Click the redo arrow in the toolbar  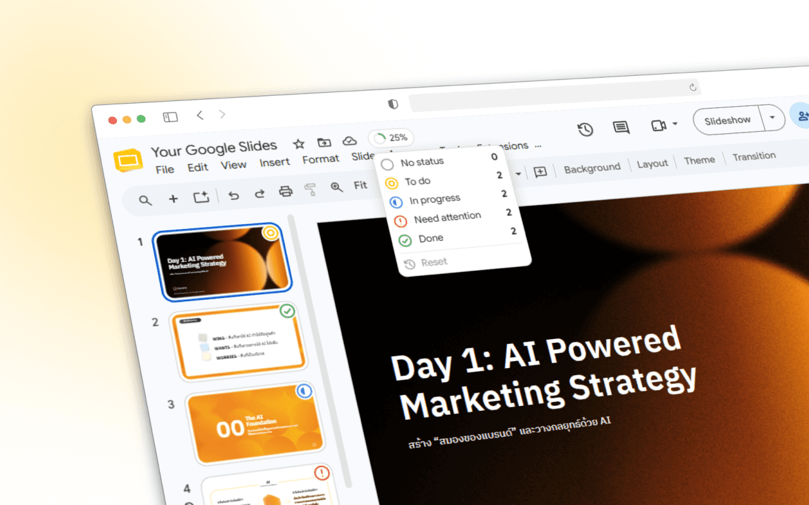pyautogui.click(x=259, y=193)
